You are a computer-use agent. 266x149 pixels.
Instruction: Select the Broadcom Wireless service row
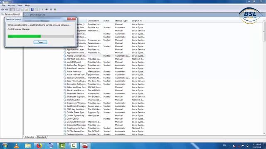pos(104,103)
